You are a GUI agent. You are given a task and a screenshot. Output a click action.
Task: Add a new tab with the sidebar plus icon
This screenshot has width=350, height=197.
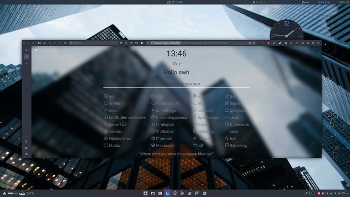[26, 63]
